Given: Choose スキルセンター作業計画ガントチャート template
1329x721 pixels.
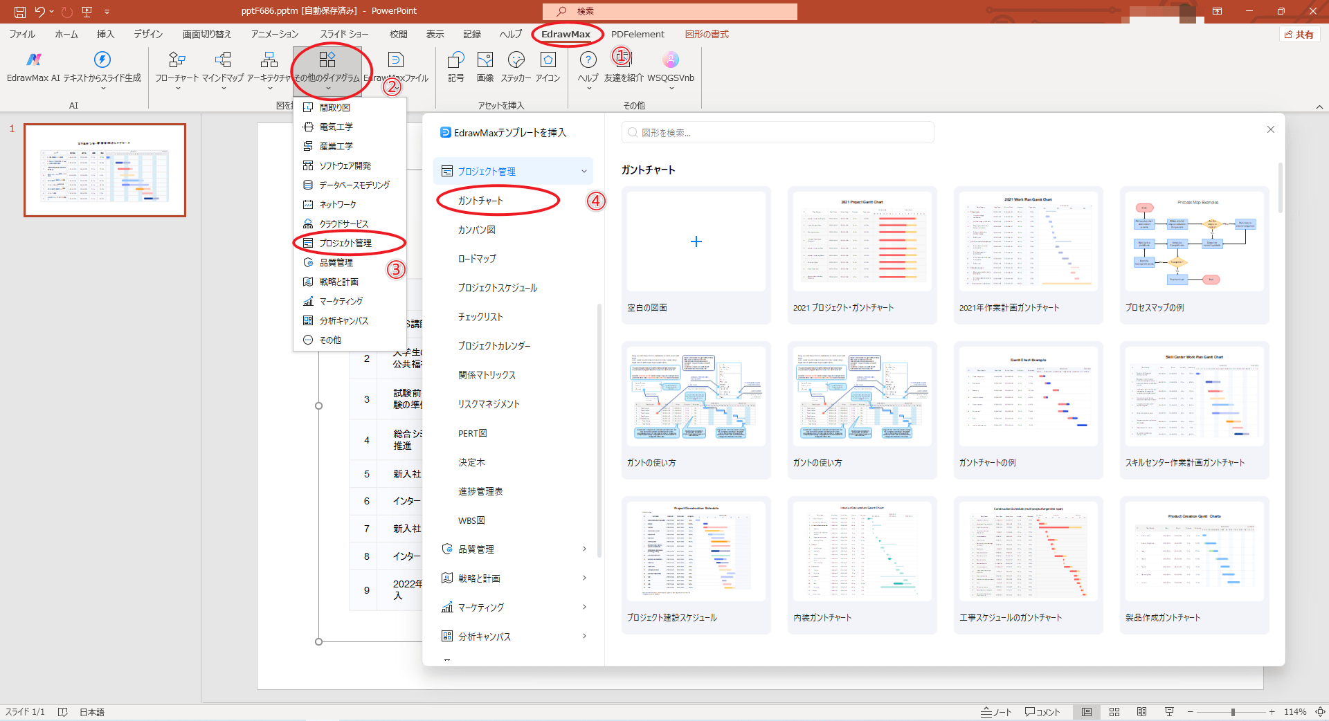Looking at the screenshot, I should coord(1194,410).
